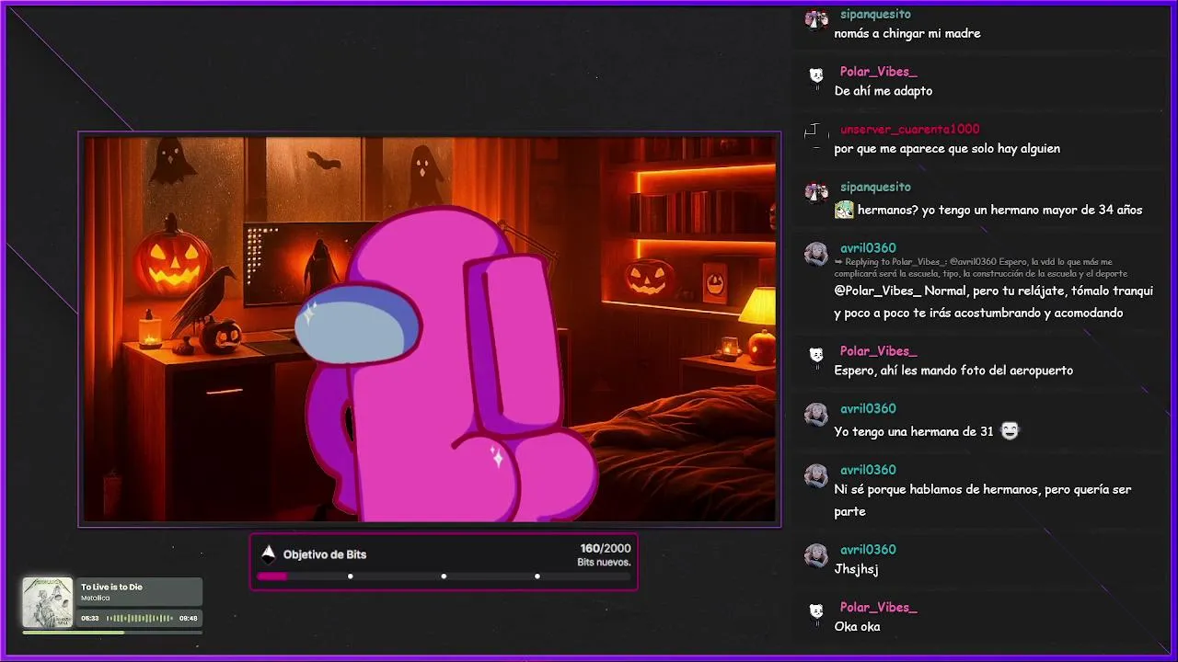Click the song progress bar under the music widget
The image size is (1178, 662).
(x=112, y=633)
